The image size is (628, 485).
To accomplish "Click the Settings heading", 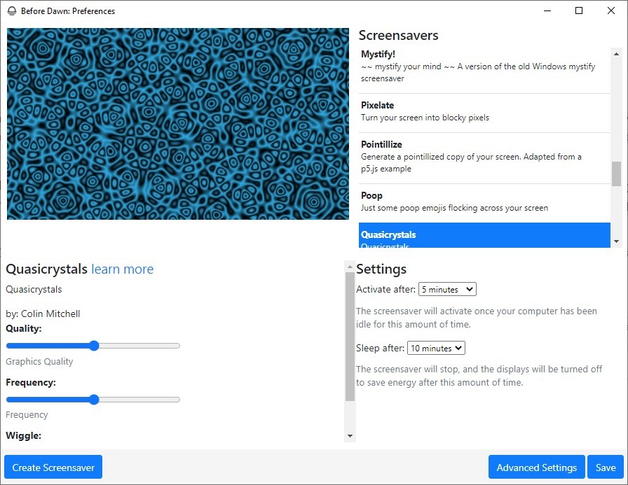I will point(381,269).
